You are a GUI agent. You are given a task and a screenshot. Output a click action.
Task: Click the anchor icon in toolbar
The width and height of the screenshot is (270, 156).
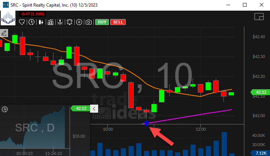60,22
